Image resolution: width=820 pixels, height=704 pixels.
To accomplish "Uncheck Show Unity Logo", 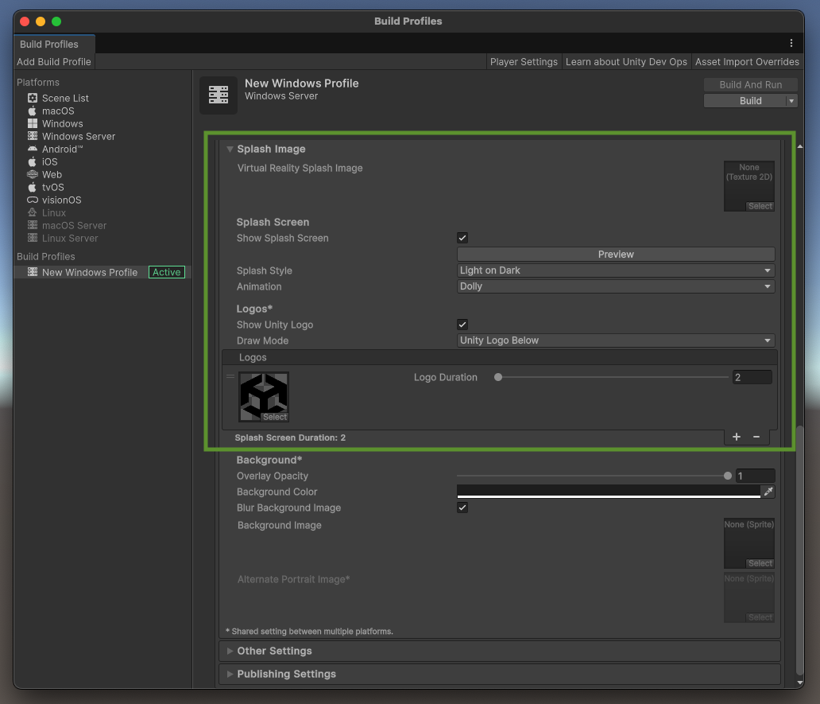I will pyautogui.click(x=462, y=324).
